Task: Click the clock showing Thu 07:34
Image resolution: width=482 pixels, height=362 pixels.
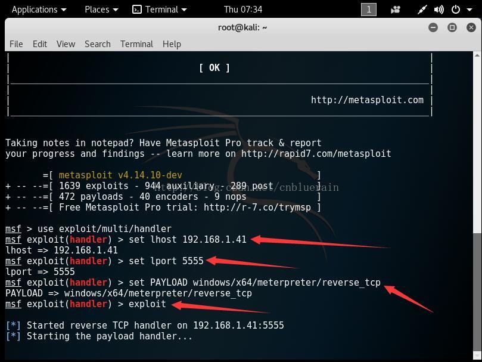Action: pyautogui.click(x=243, y=10)
